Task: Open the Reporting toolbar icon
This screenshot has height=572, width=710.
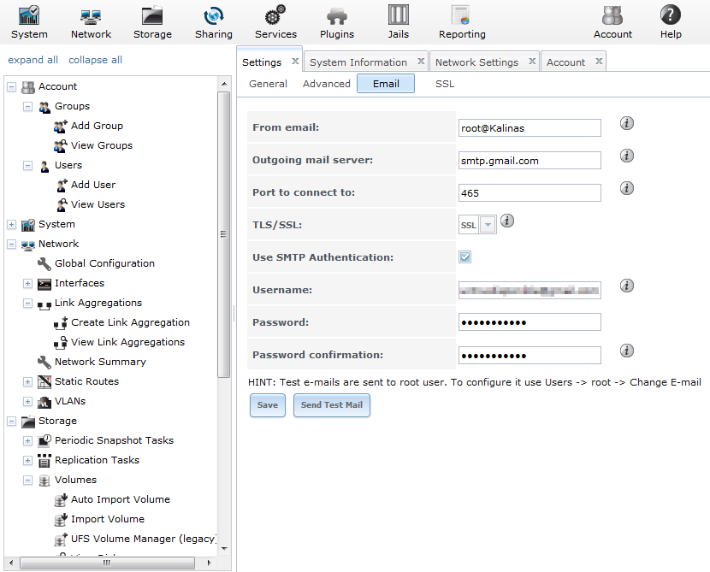Action: pos(462,22)
